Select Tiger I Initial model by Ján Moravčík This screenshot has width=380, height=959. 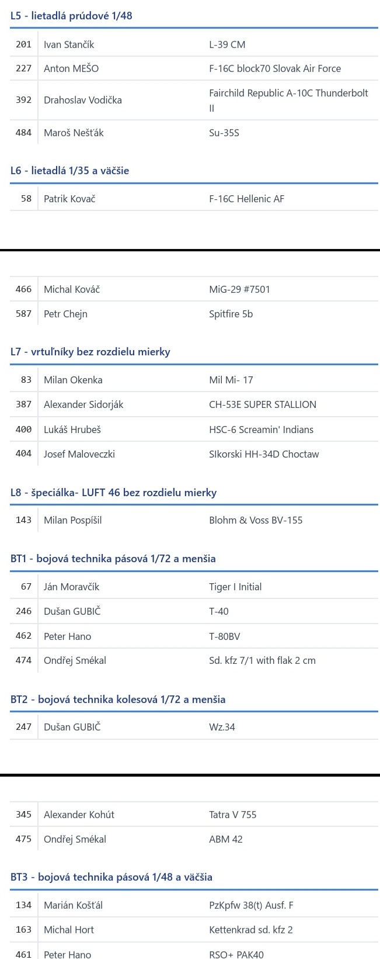(235, 587)
